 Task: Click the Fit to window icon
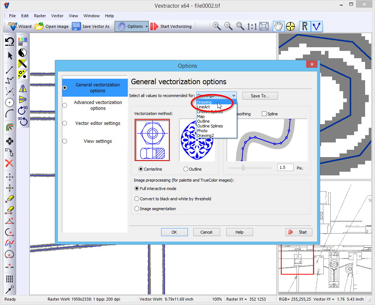point(264,26)
